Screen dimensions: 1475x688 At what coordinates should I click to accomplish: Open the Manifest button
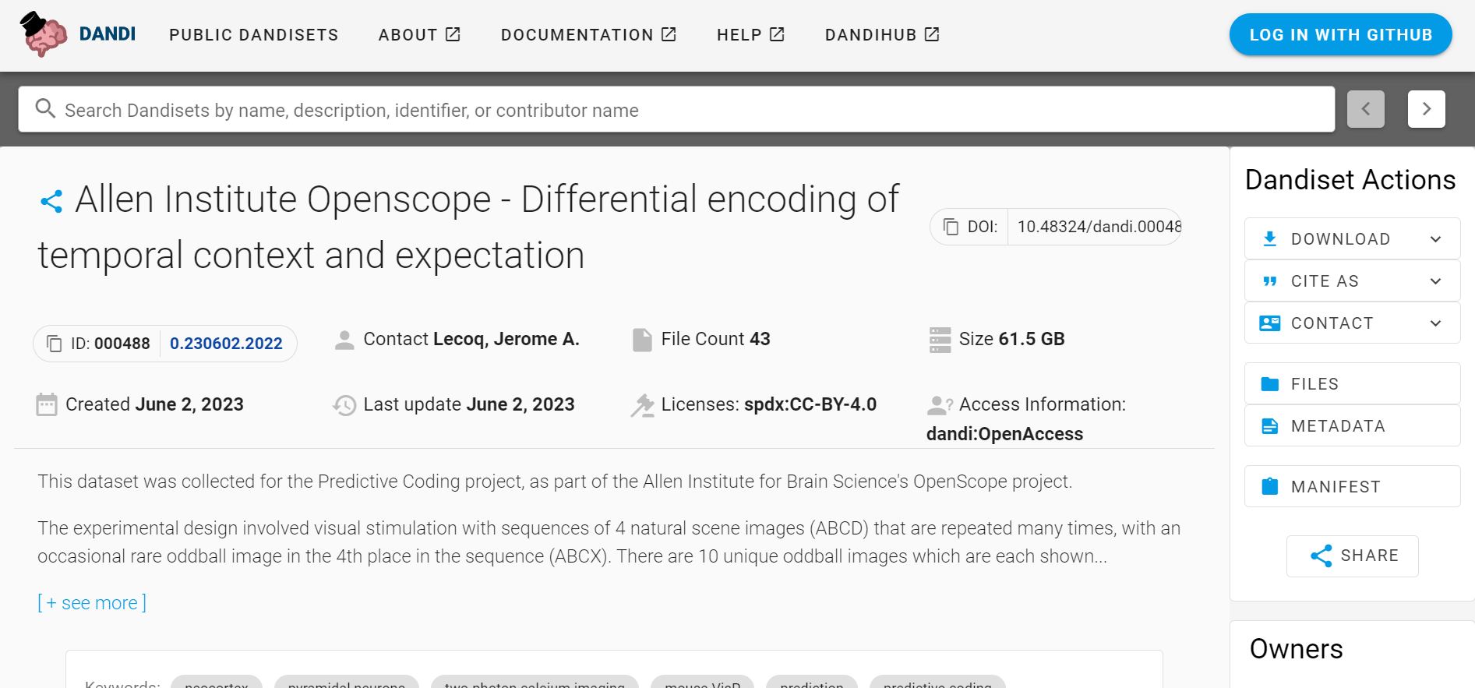1353,486
